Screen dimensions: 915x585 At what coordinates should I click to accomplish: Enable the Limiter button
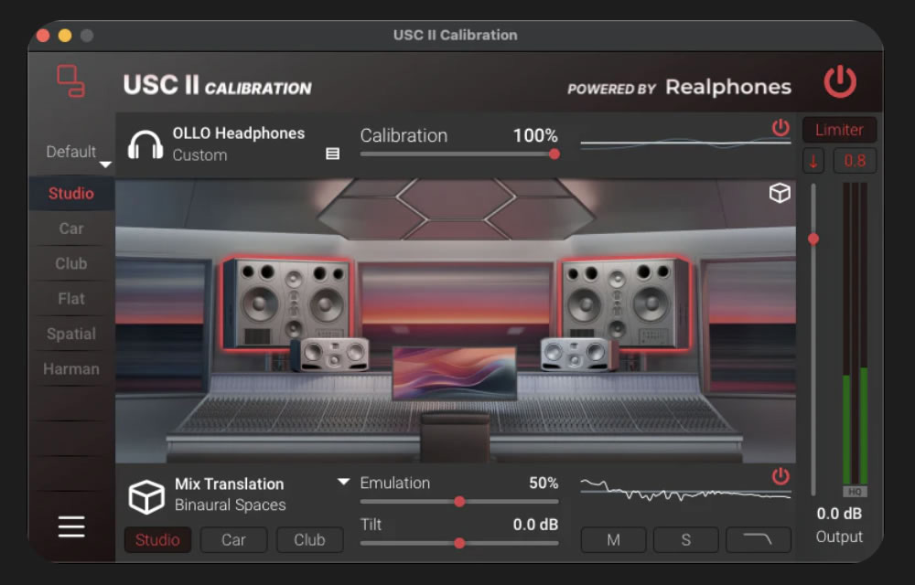coord(839,130)
